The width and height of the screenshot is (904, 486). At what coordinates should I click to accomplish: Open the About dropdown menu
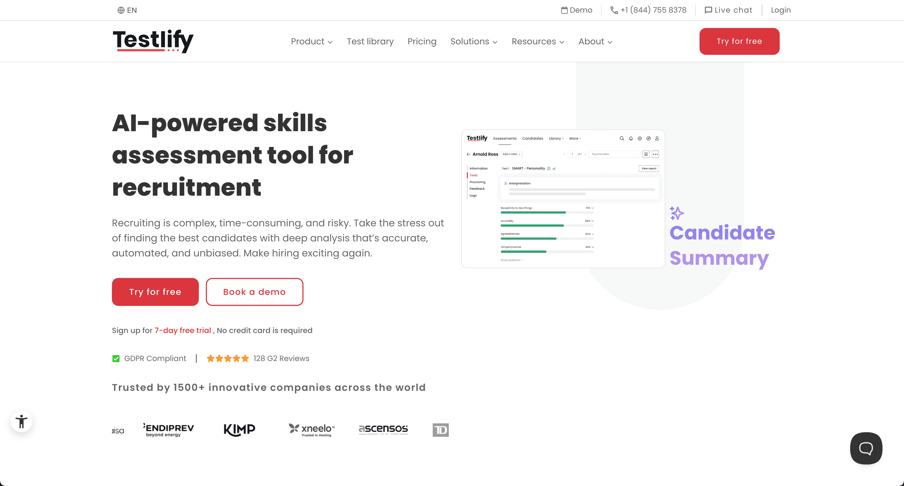click(x=595, y=41)
